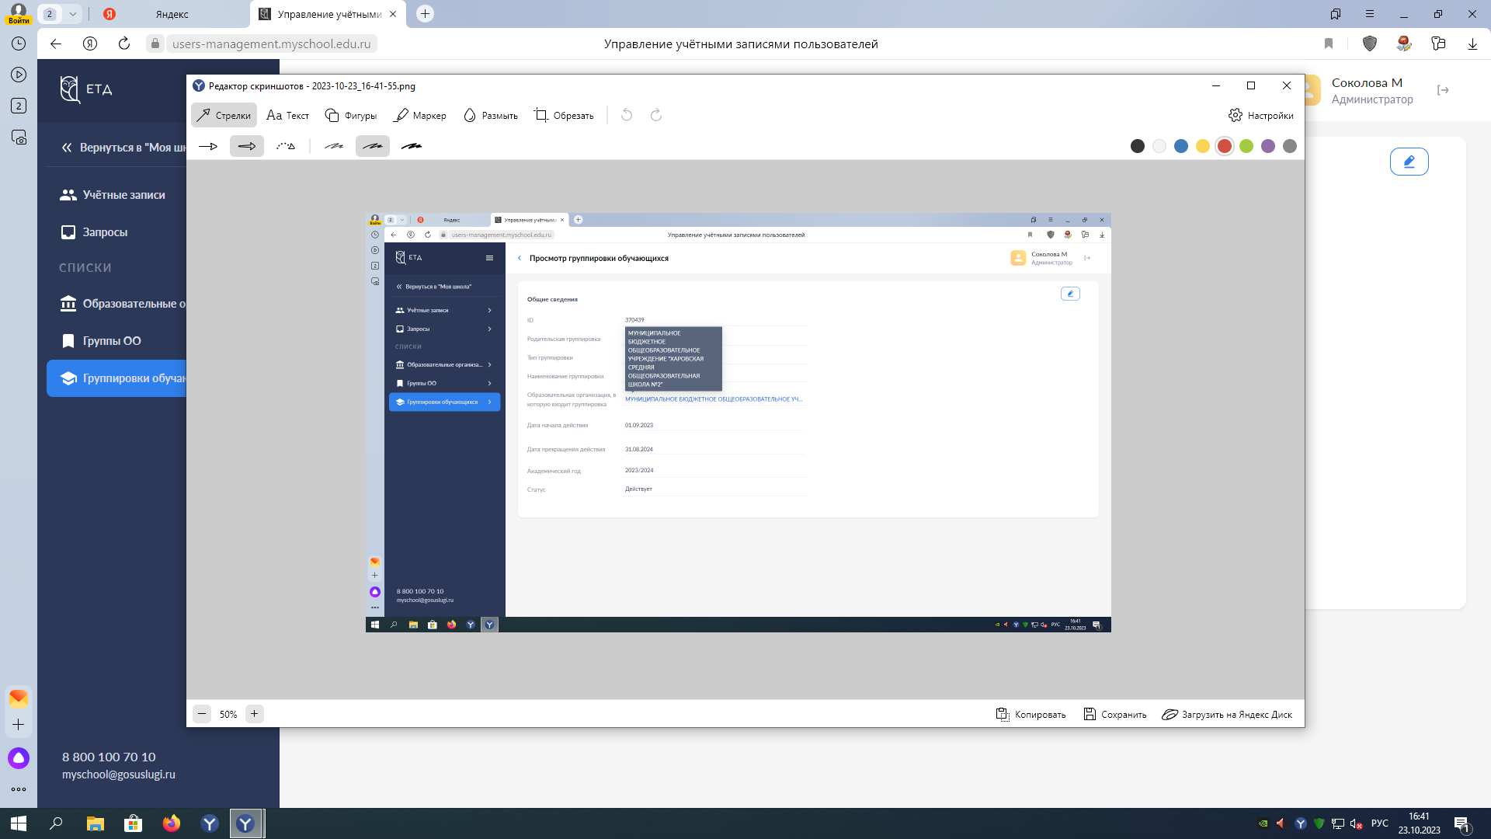The width and height of the screenshot is (1491, 839).
Task: Click the black color swatch in editor
Action: pyautogui.click(x=1137, y=145)
